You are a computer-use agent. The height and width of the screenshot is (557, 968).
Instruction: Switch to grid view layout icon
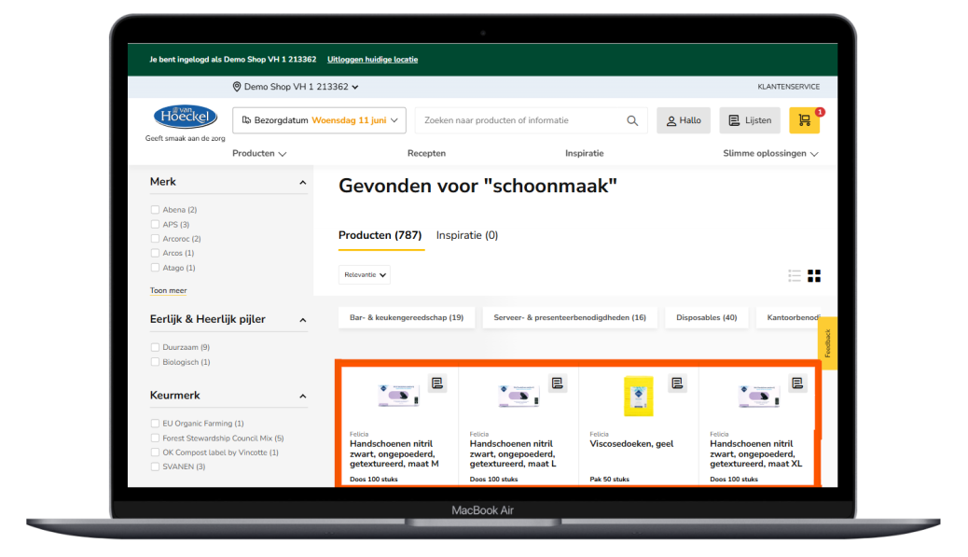coord(814,275)
